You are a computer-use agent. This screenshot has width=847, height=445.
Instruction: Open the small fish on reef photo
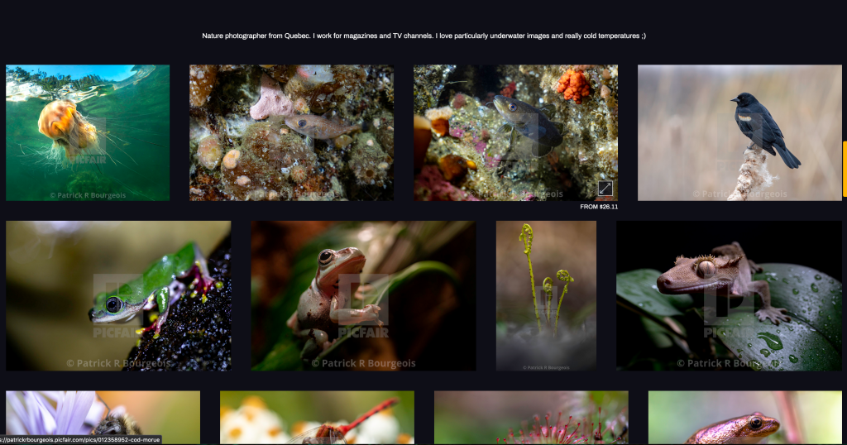pos(291,132)
